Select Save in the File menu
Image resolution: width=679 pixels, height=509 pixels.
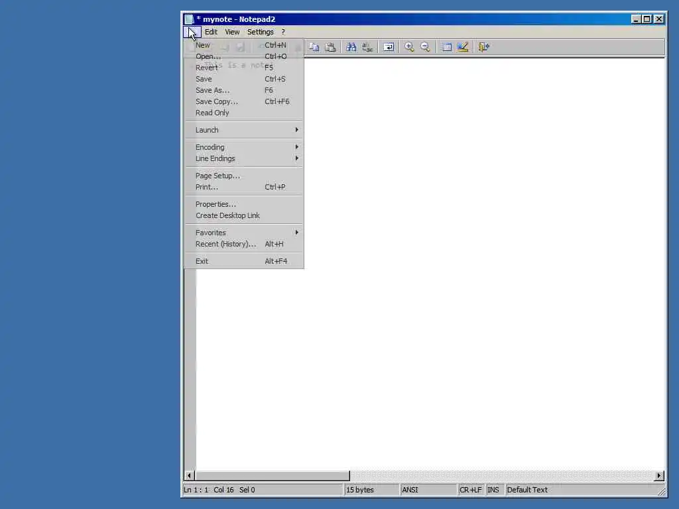244,79
